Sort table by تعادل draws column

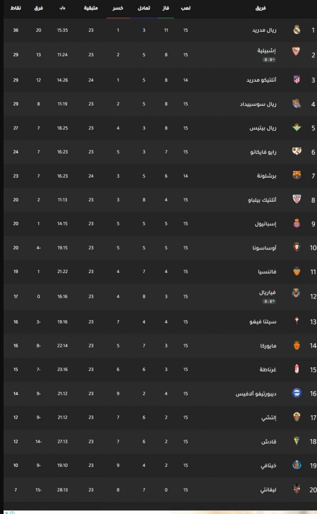(144, 8)
